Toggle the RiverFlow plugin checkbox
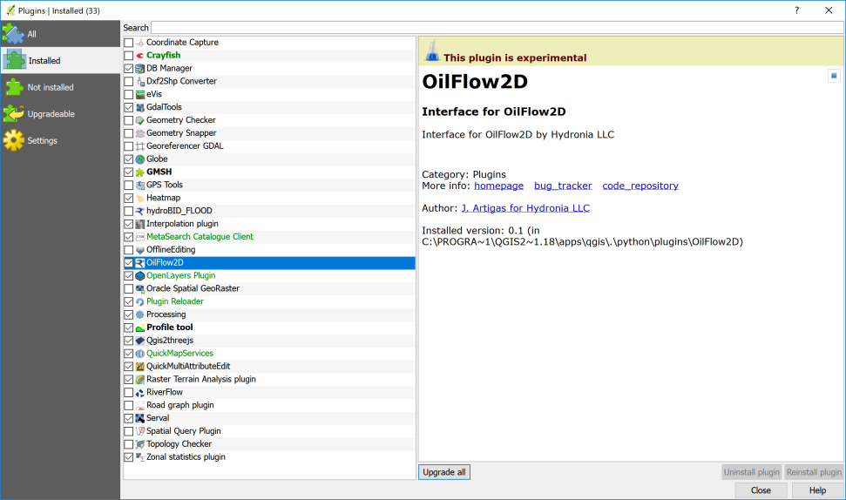The height and width of the screenshot is (500, 846). coord(129,393)
